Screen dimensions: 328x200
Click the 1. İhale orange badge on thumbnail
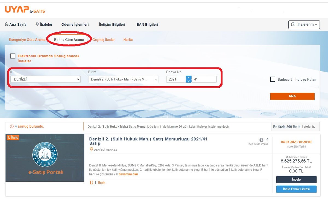pyautogui.click(x=13, y=137)
